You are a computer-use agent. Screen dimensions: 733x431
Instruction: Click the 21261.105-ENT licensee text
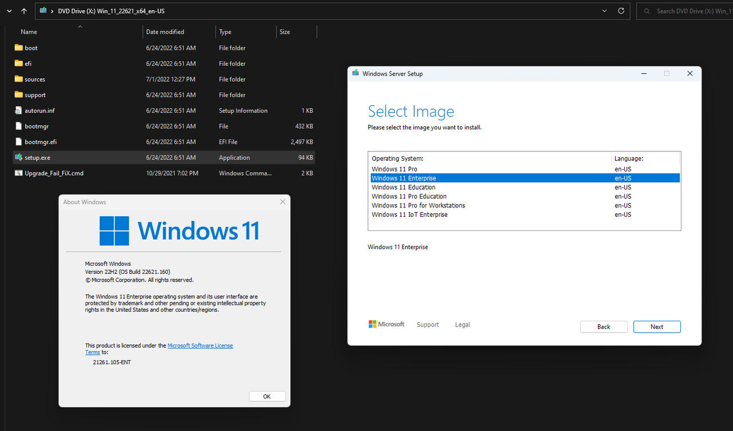pos(112,362)
